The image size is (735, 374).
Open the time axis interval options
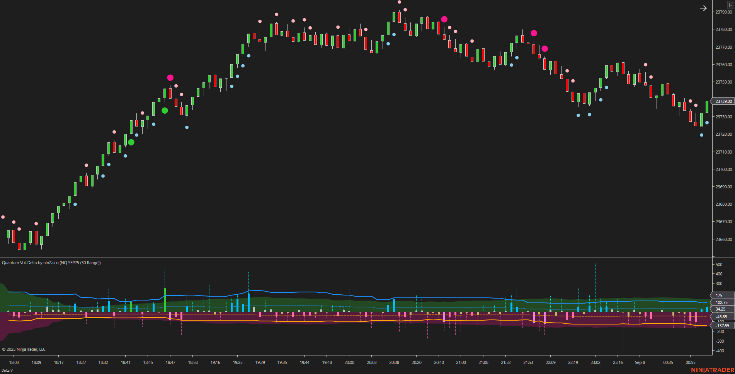pos(348,362)
